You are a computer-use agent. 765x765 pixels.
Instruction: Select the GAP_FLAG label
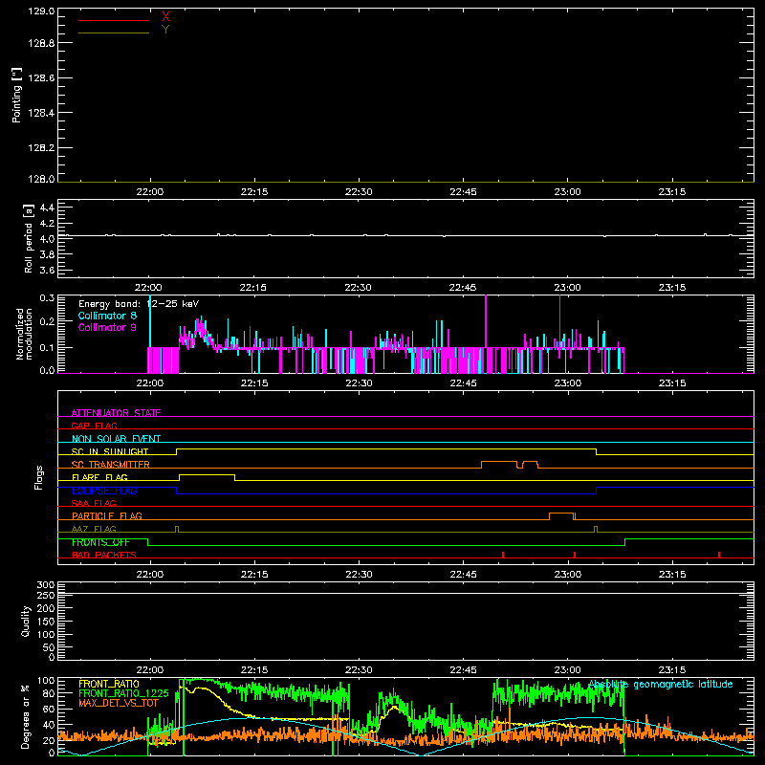coord(94,426)
